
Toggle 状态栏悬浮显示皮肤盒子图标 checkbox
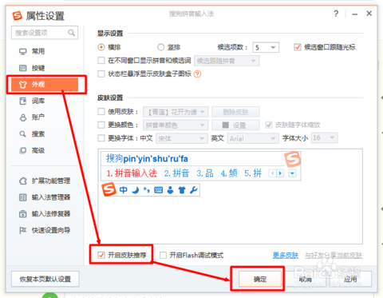click(x=101, y=74)
